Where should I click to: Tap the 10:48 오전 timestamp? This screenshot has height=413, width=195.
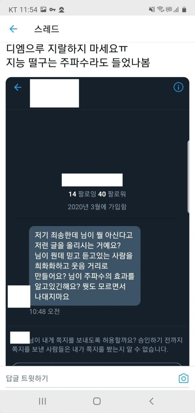pyautogui.click(x=44, y=312)
